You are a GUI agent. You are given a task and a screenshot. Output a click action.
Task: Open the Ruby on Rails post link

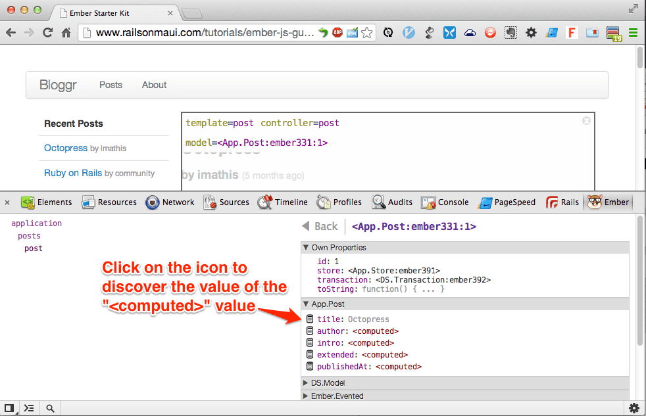pyautogui.click(x=73, y=173)
